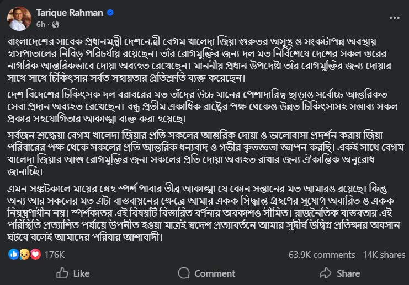409x285 pixels.
Task: Show the 14K shares list
Action: [x=384, y=255]
